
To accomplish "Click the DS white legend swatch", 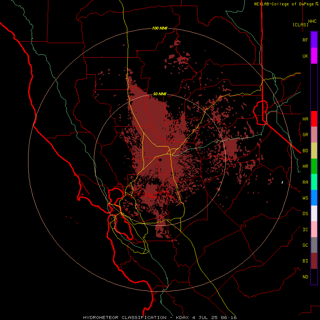I will [314, 213].
